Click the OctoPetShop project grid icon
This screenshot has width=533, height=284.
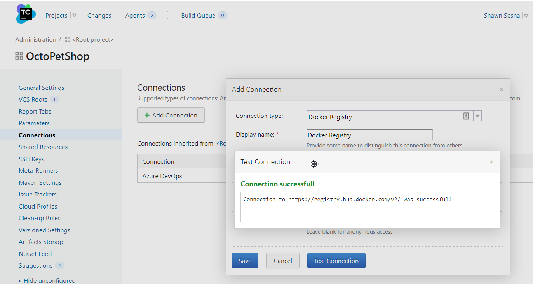pos(19,56)
